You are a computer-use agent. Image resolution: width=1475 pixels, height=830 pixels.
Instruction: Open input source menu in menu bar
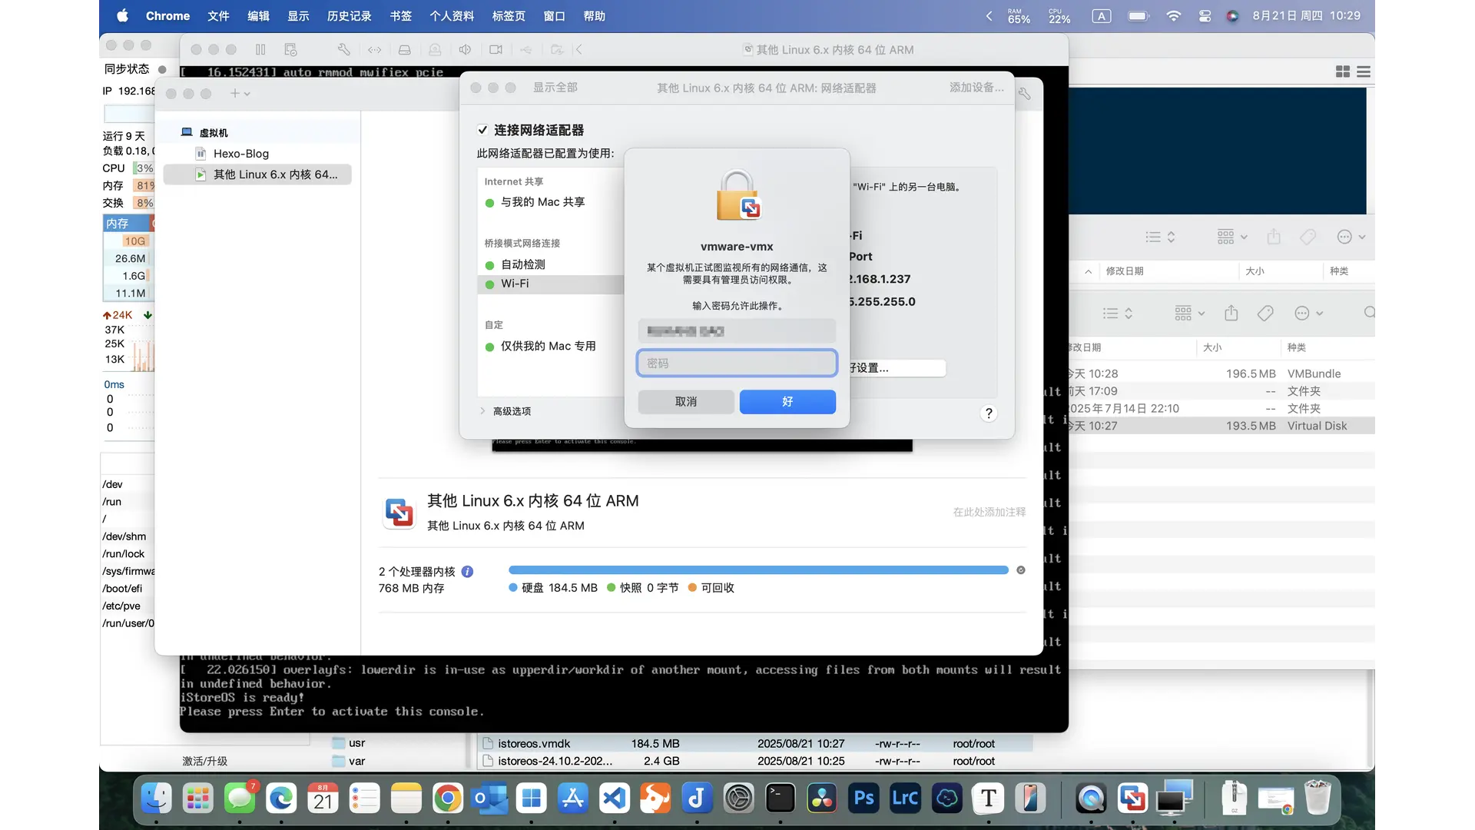1101,16
